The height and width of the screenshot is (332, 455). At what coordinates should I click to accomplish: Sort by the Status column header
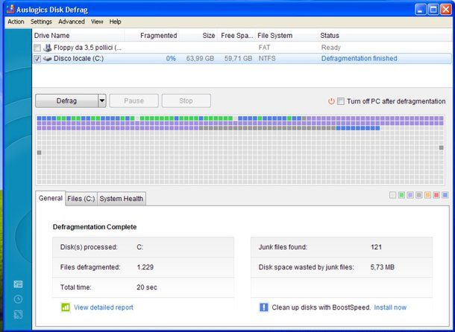tap(385, 36)
